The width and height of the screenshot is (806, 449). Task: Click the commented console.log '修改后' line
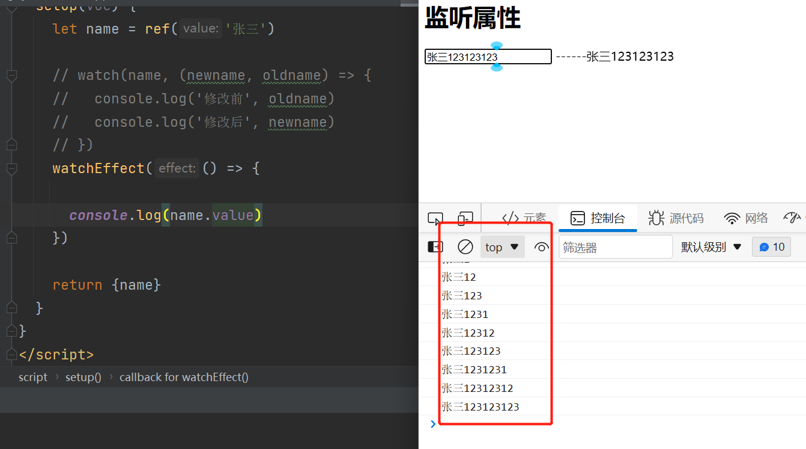(x=193, y=122)
